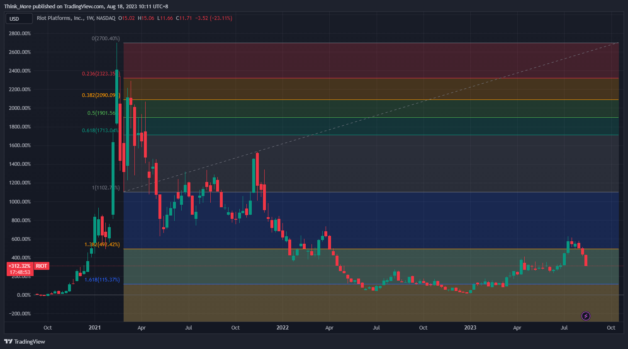The image size is (628, 349).
Task: Click the 0.00% price axis label
Action: pos(24,295)
